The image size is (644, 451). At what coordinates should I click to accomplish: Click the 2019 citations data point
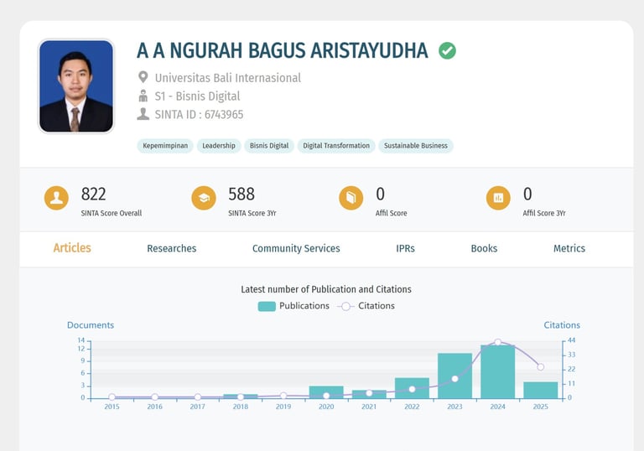click(283, 396)
